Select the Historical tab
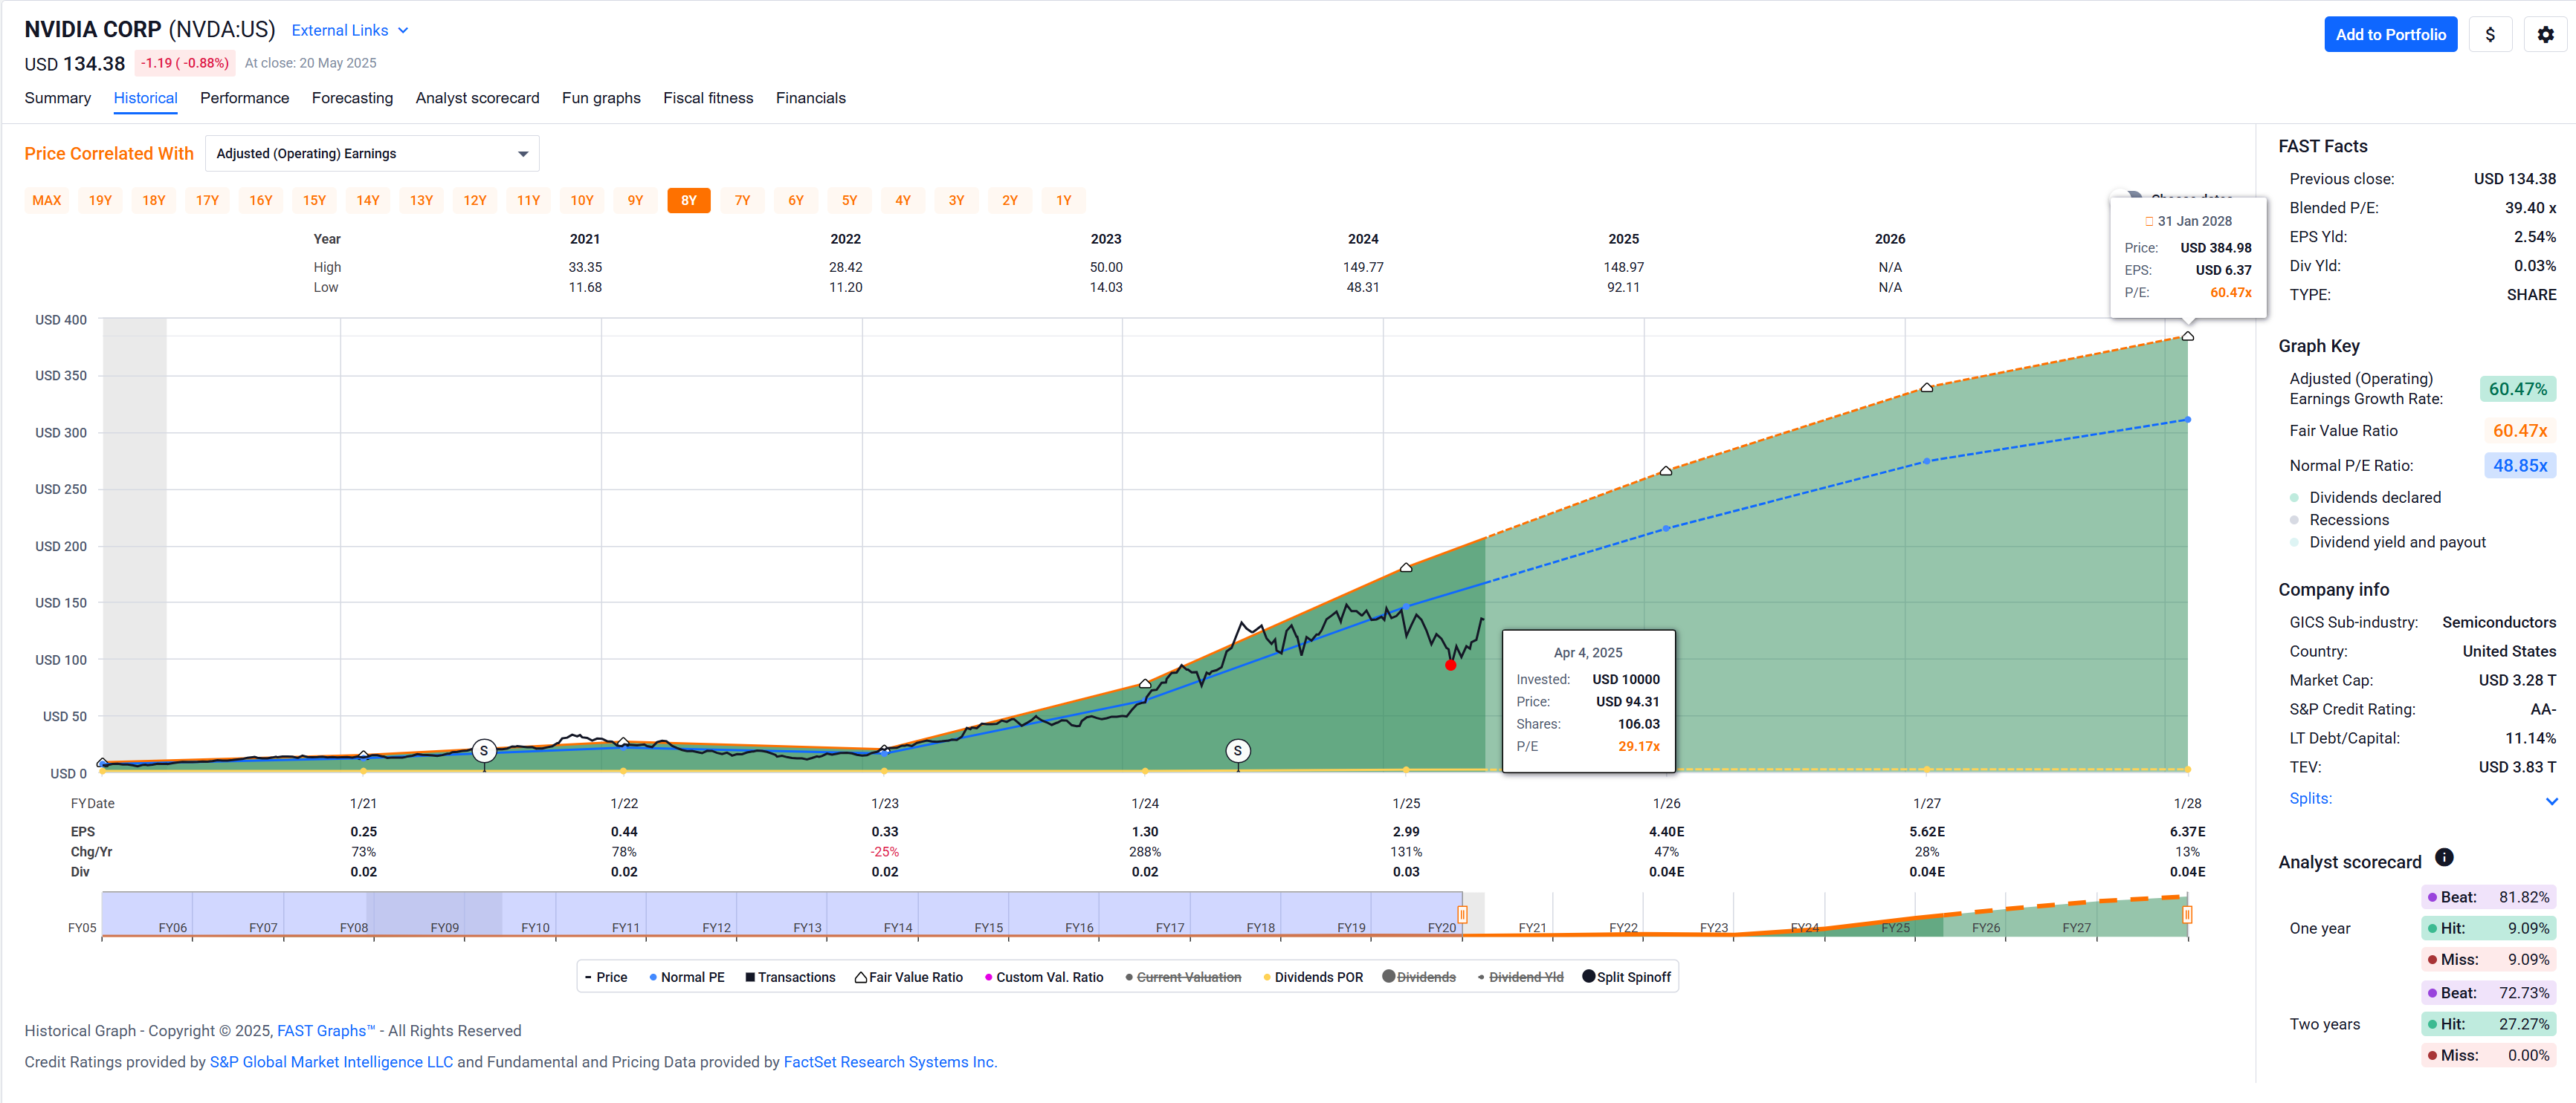The image size is (2576, 1103). click(x=145, y=98)
